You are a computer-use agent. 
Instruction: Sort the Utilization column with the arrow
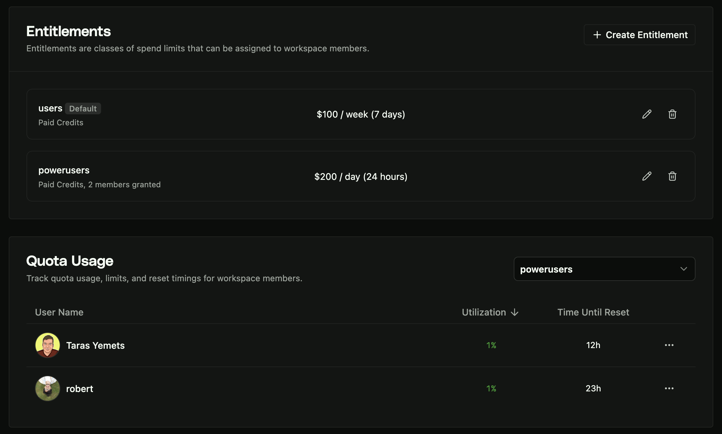coord(514,312)
